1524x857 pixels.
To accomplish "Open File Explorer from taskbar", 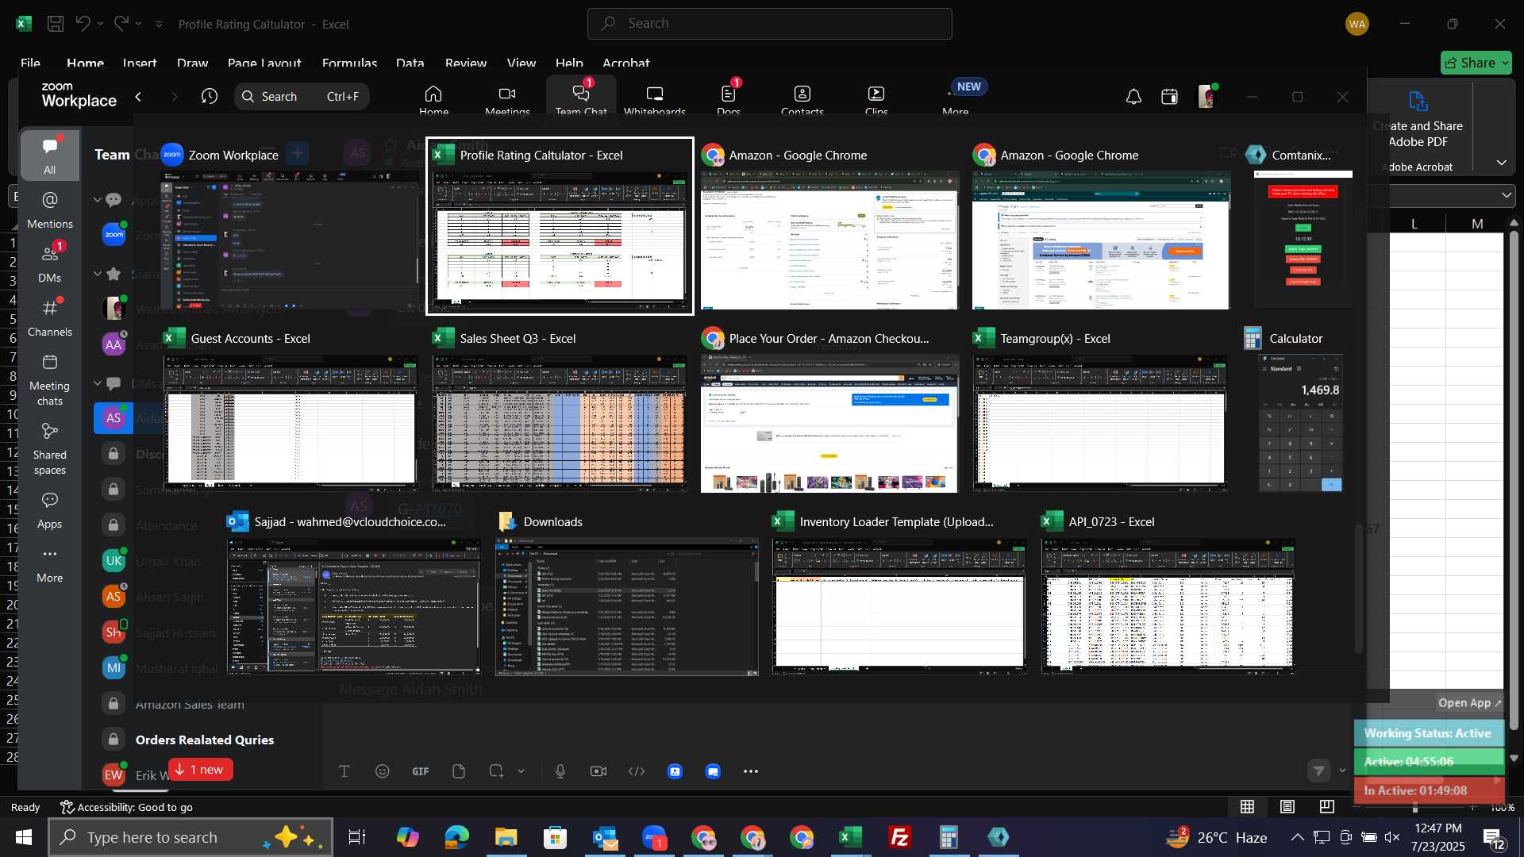I will pos(506,837).
